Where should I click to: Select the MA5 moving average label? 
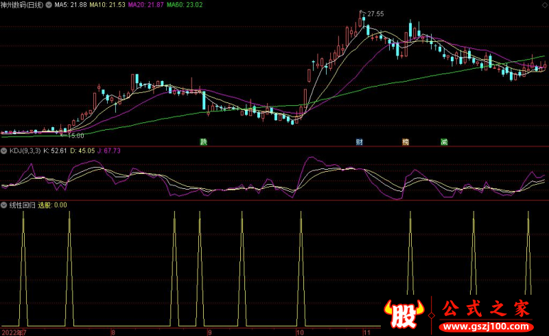coord(72,5)
